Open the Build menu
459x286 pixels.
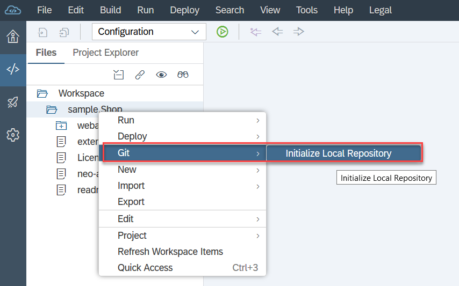click(x=110, y=10)
